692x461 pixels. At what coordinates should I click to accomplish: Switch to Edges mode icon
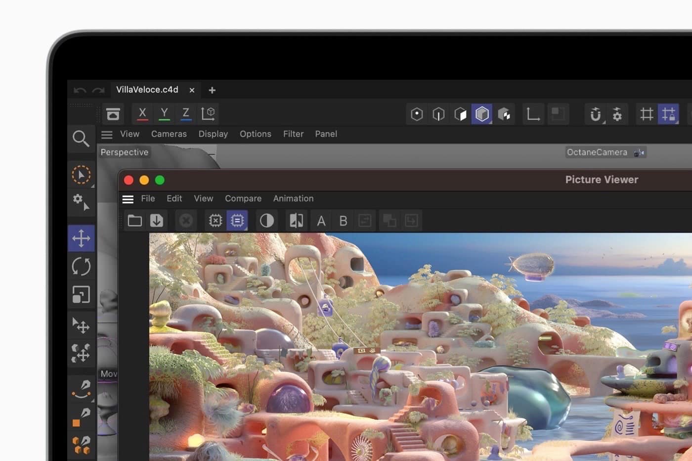[x=438, y=114]
